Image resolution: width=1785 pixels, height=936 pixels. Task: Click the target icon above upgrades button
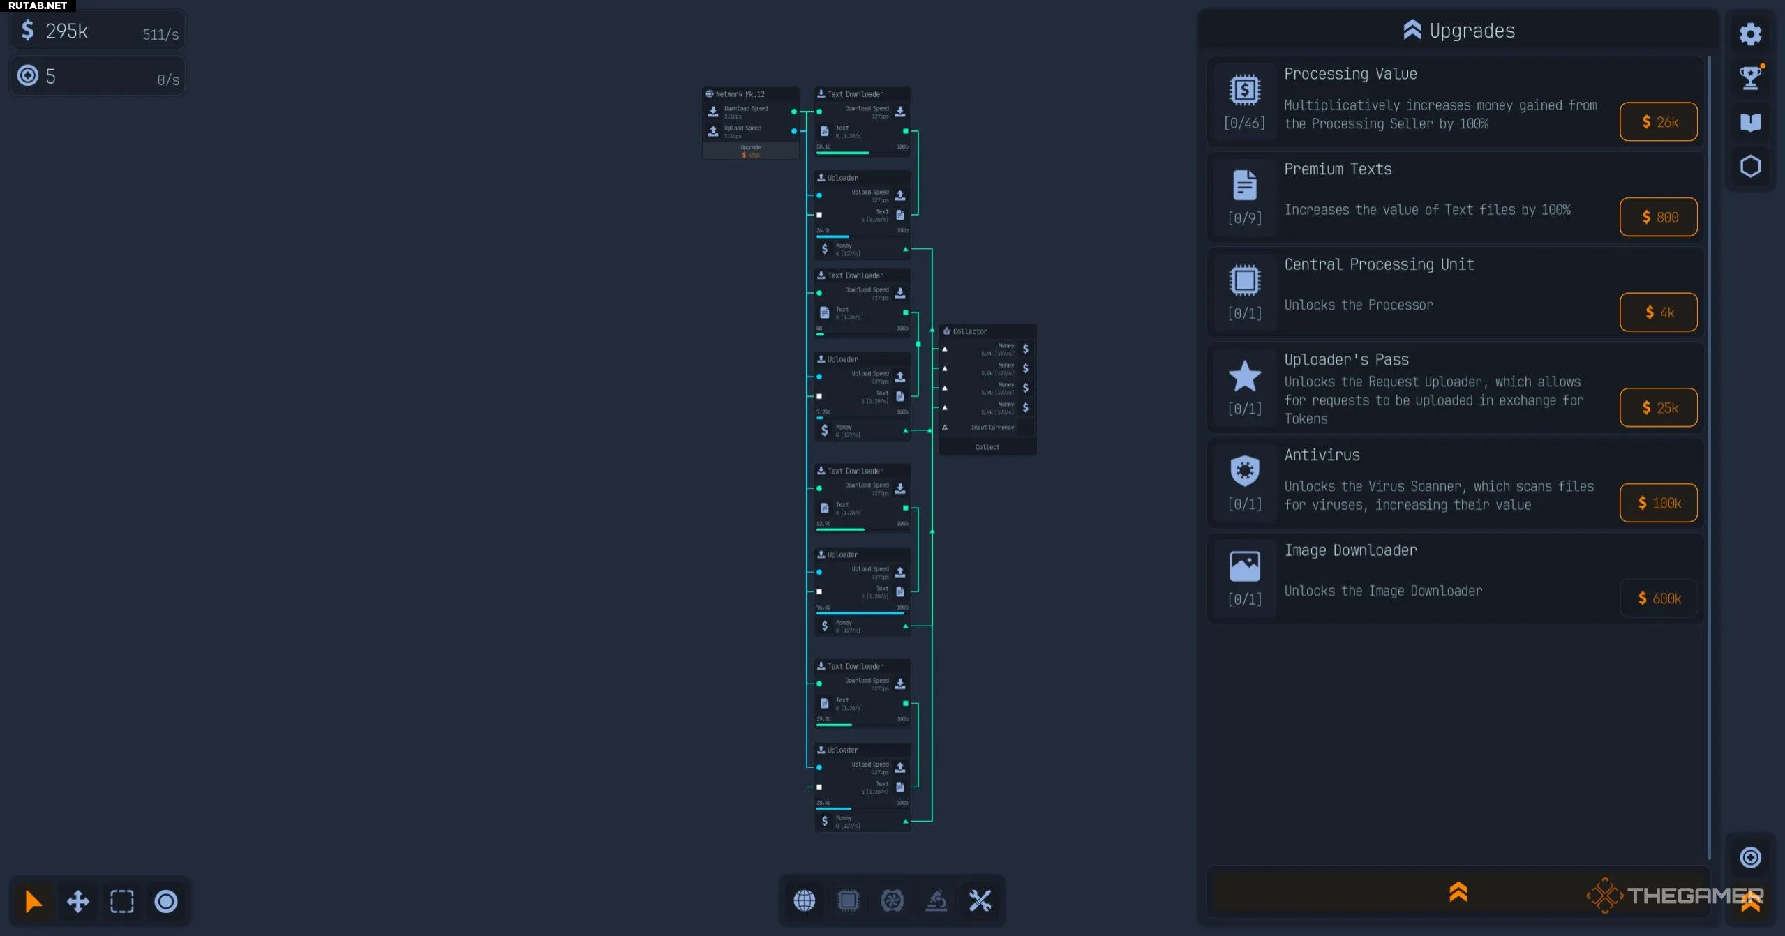point(1749,857)
